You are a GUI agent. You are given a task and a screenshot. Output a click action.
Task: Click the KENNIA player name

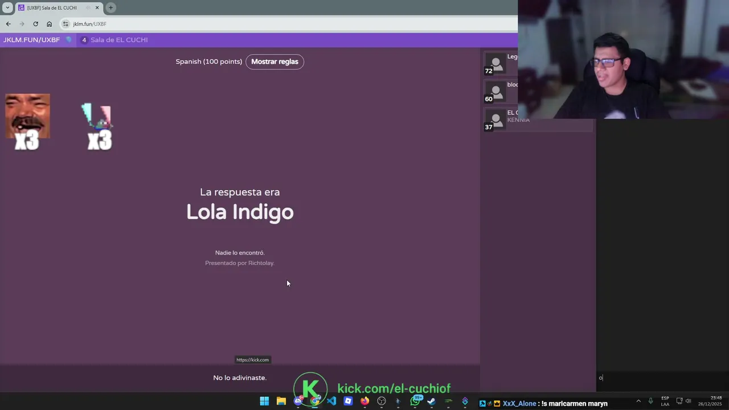point(518,120)
